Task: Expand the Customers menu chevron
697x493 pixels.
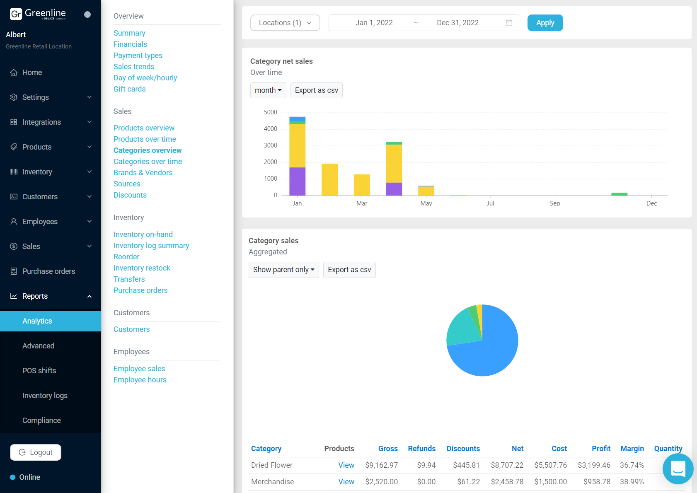Action: [x=90, y=197]
